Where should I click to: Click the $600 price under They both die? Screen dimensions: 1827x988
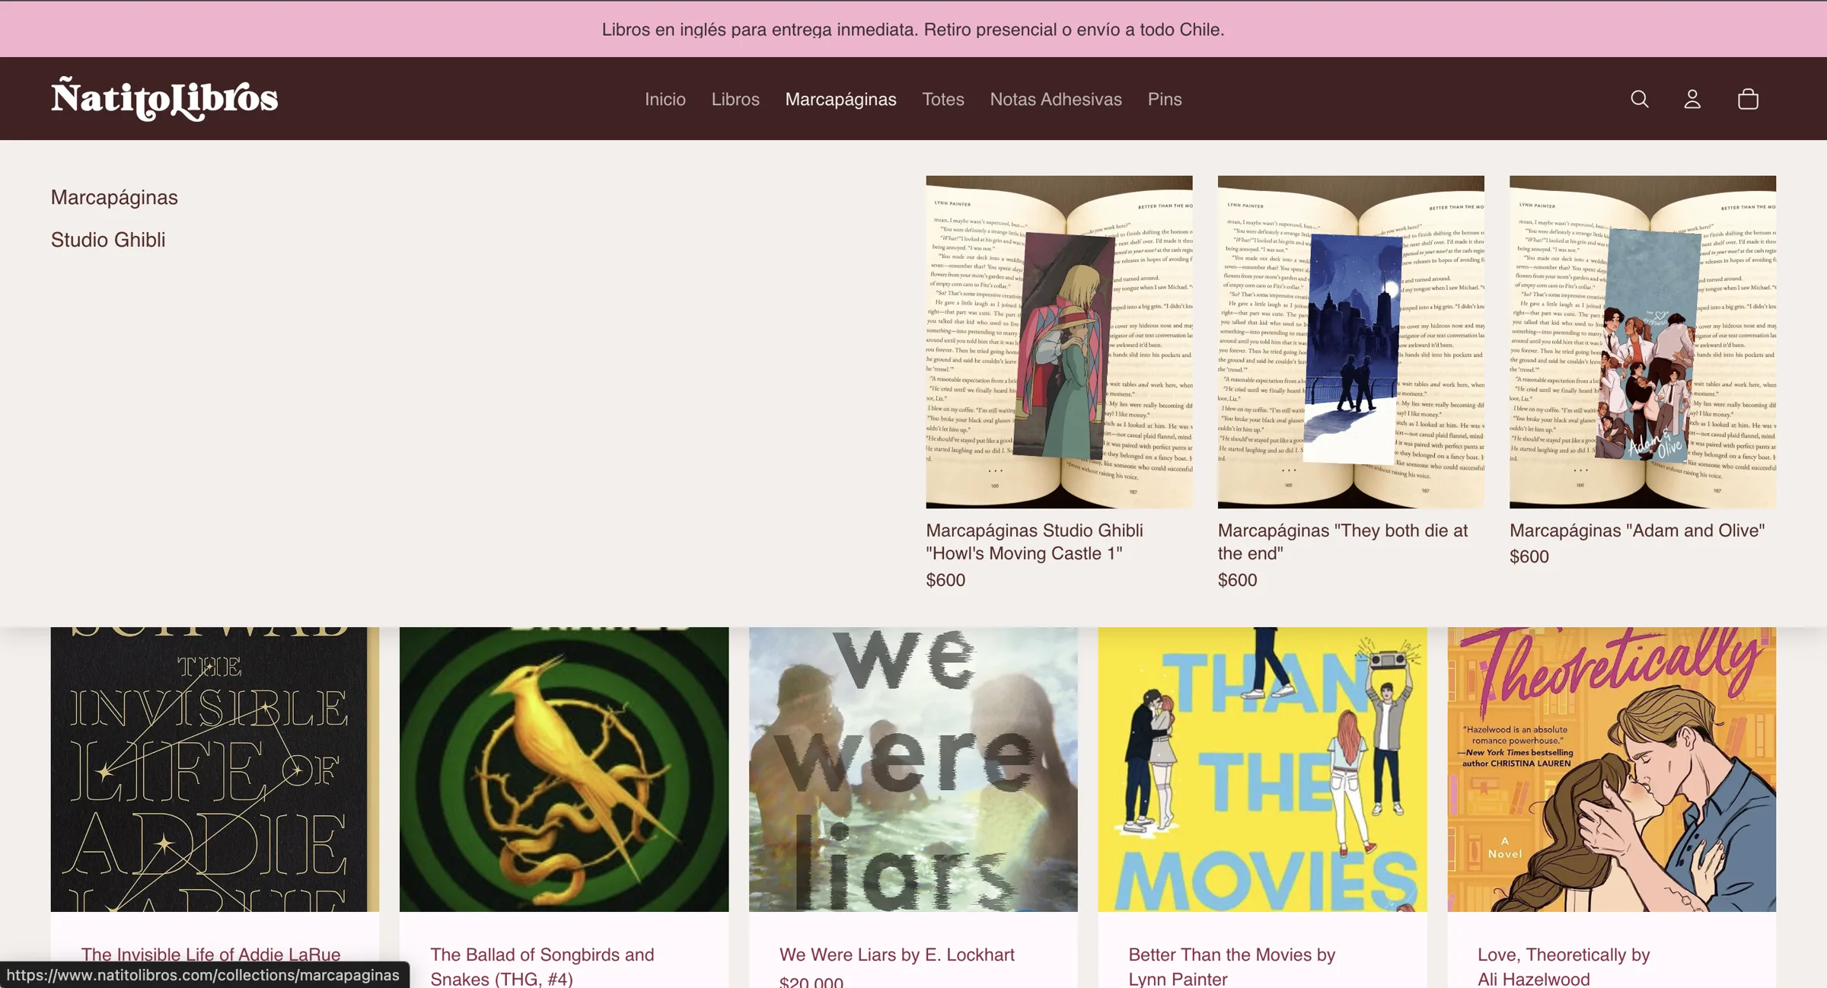1237,580
